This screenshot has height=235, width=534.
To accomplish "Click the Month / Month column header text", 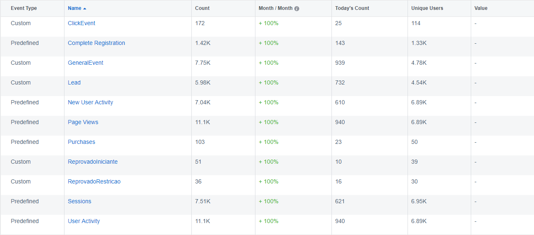I will click(x=275, y=8).
